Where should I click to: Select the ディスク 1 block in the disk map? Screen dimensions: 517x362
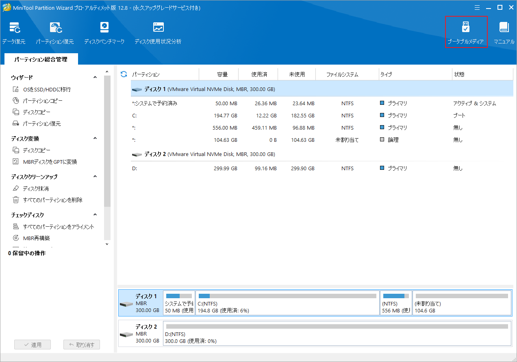140,303
